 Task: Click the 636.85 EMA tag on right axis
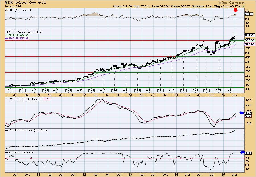249,40
